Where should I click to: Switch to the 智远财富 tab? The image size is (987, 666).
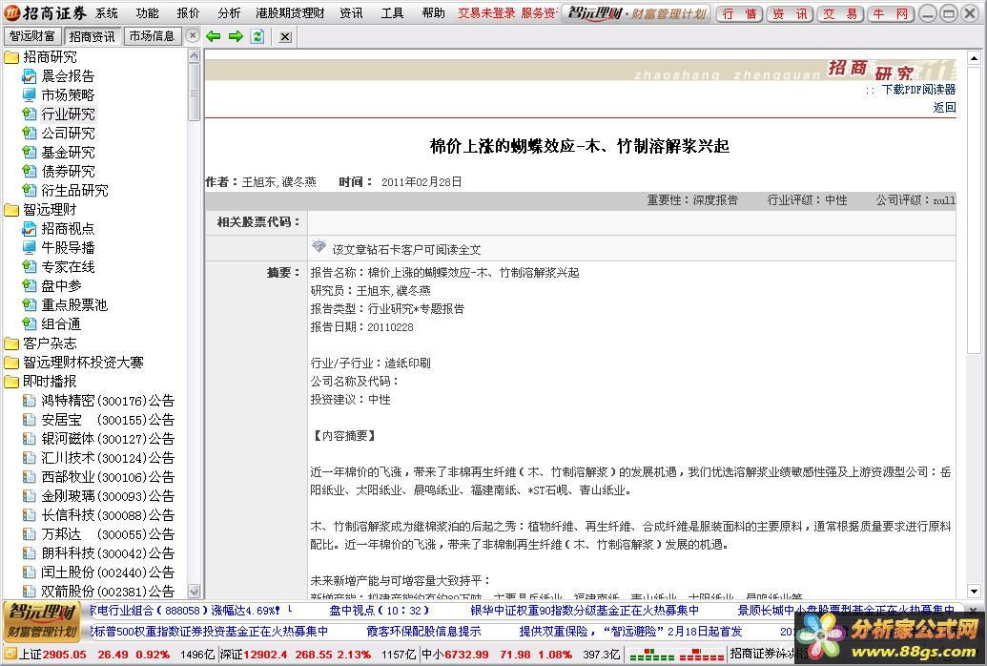31,36
